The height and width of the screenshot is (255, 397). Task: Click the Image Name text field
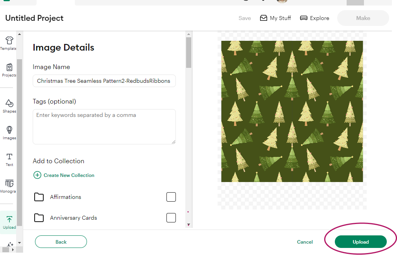(x=104, y=81)
